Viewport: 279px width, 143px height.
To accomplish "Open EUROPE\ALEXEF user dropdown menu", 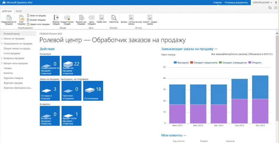I will coord(262,3).
